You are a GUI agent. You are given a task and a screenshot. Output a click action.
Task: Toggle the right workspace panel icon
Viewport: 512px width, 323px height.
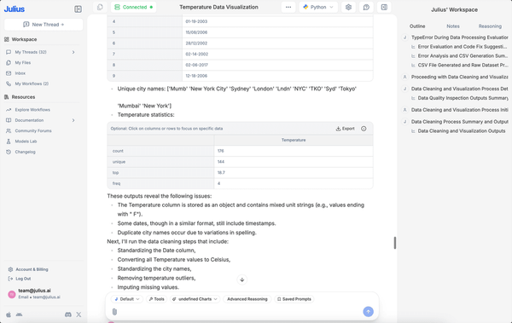[x=384, y=7]
